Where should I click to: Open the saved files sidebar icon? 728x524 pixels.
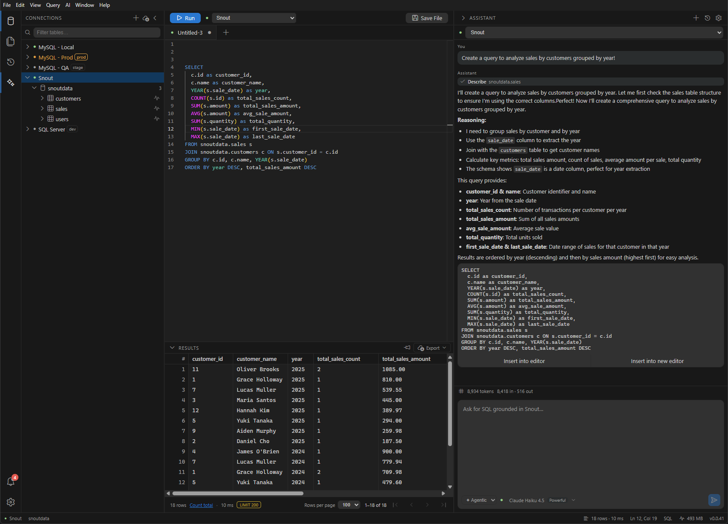click(11, 42)
